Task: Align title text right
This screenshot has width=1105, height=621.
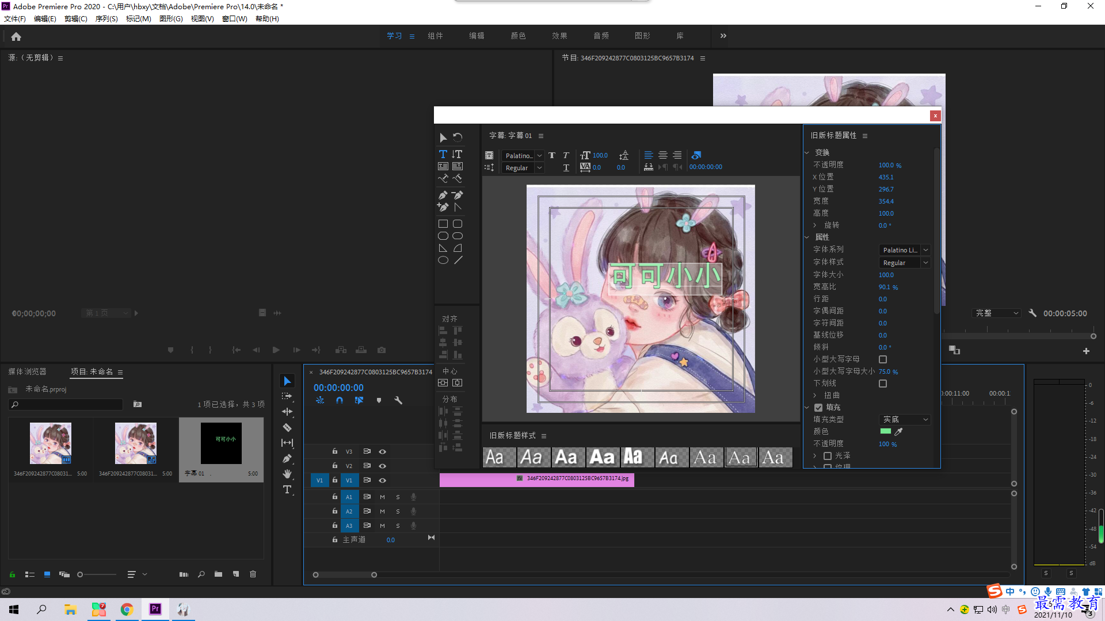Action: pyautogui.click(x=677, y=155)
